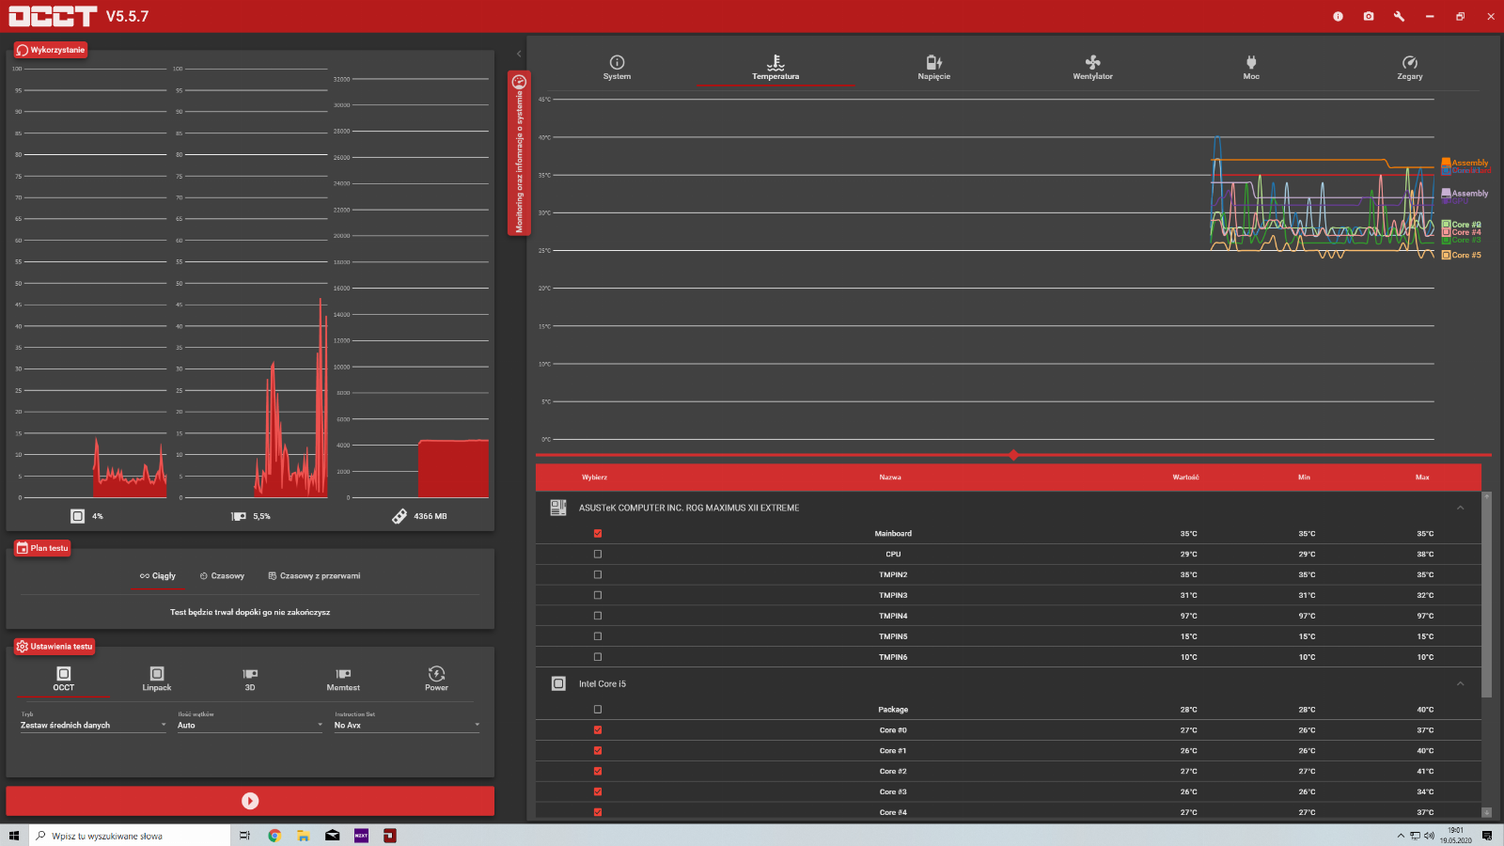Image resolution: width=1504 pixels, height=846 pixels.
Task: Switch to the Zegary clocks tab
Action: (x=1409, y=68)
